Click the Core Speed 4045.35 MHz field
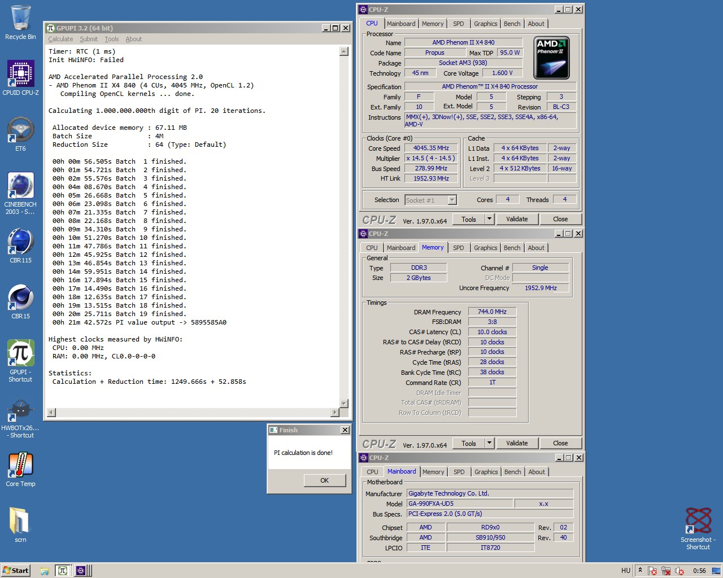Viewport: 723px width, 578px height. (x=431, y=148)
